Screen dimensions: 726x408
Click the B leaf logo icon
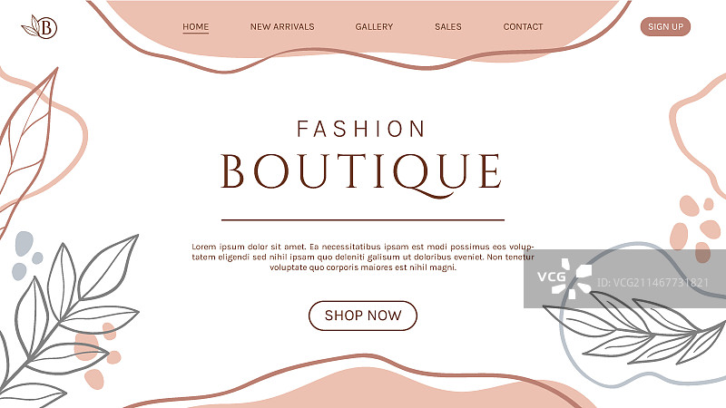39,27
